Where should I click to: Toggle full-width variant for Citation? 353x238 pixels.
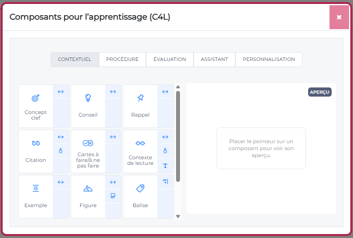tap(61, 137)
